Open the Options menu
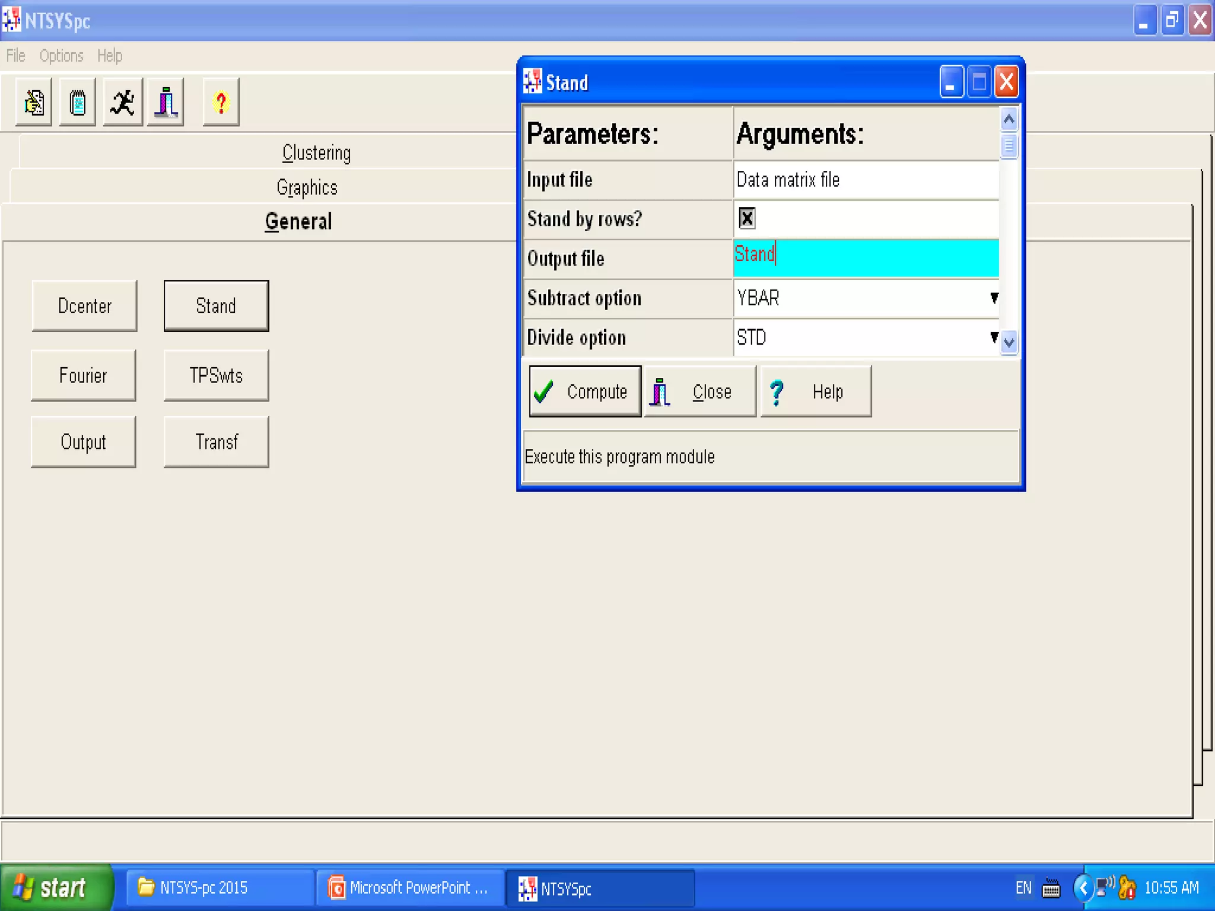1215x911 pixels. 61,56
